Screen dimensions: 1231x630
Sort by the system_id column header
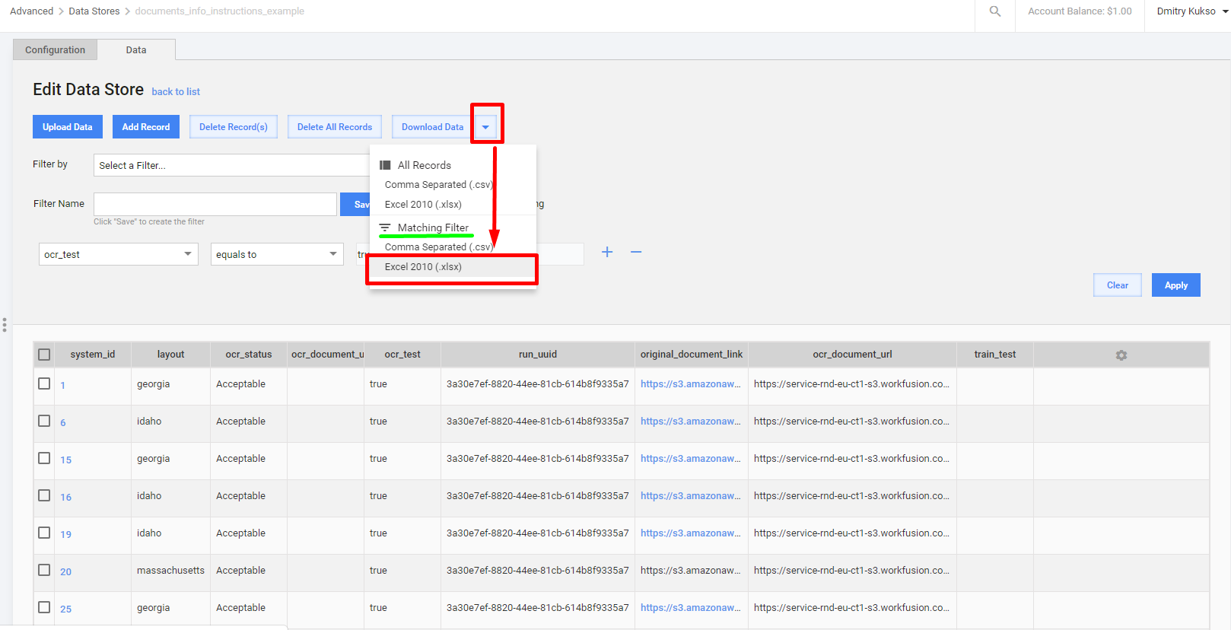92,355
